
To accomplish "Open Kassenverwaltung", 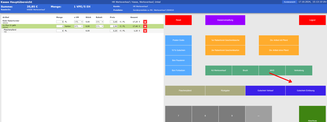I will [x=225, y=20].
